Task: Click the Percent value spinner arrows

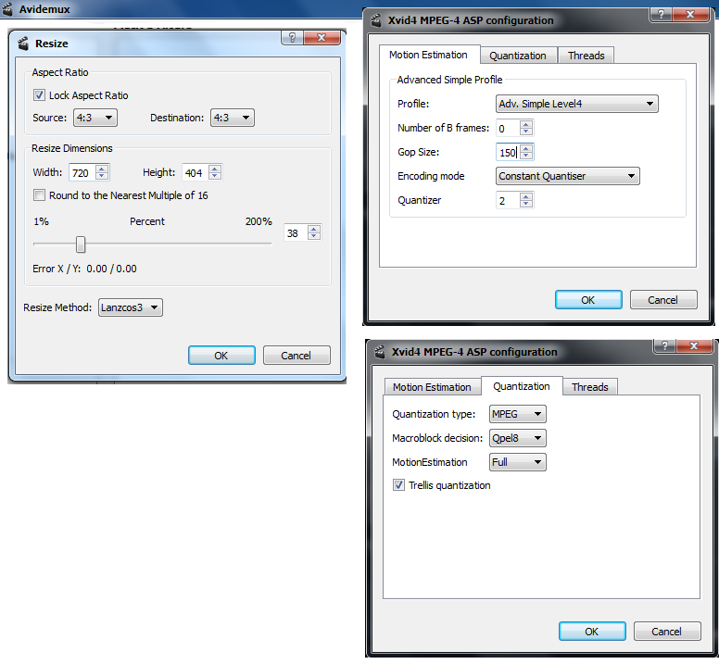Action: (314, 232)
